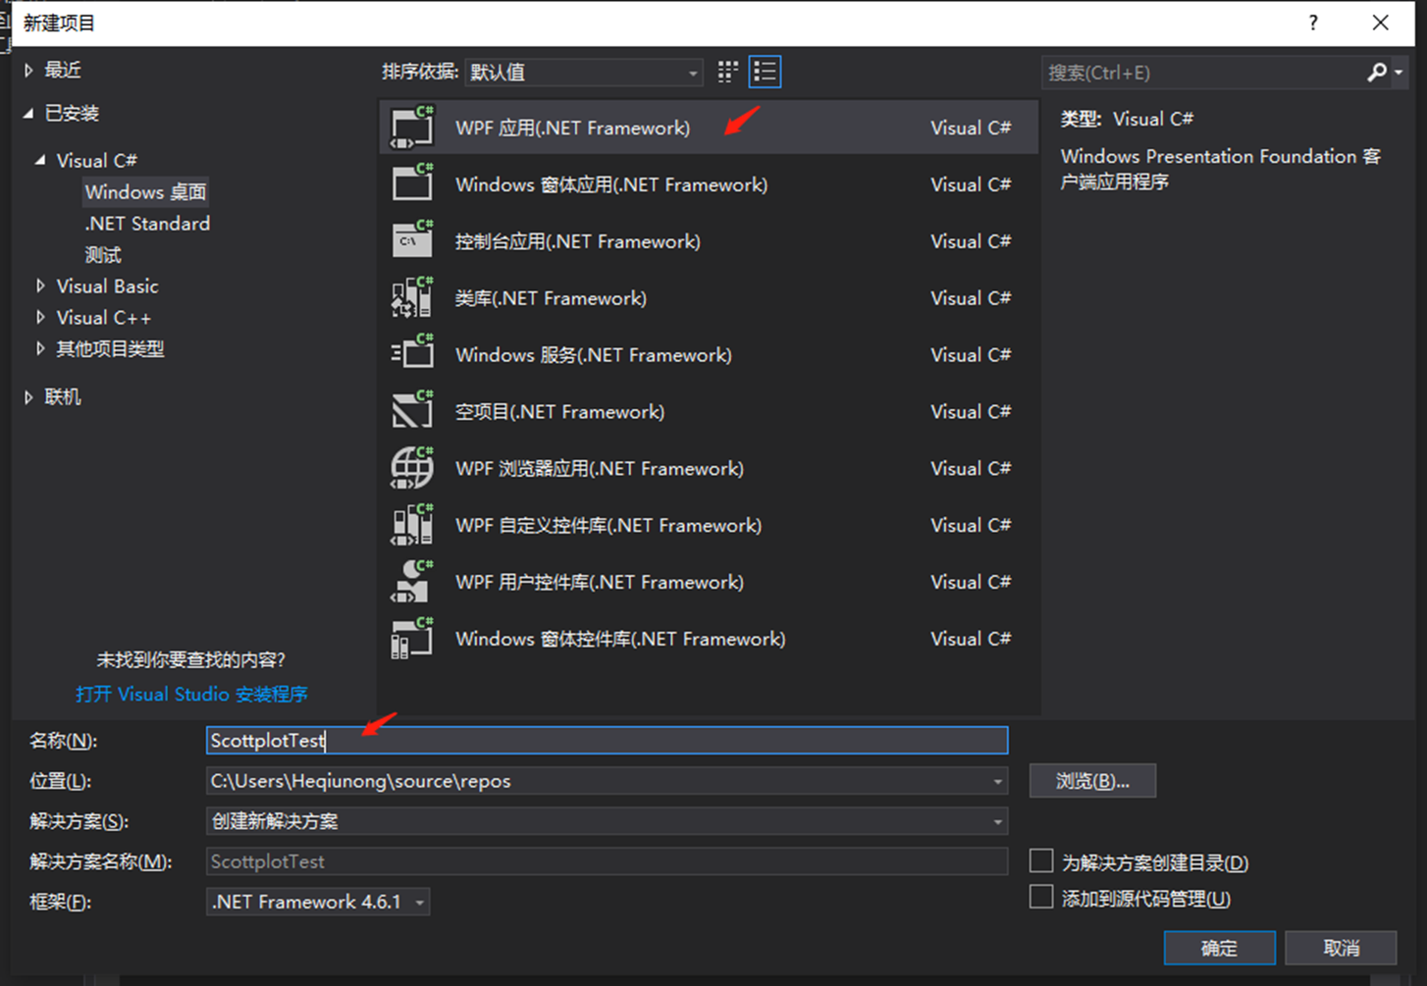Cancel with the 取消 button
The width and height of the screenshot is (1427, 986).
click(x=1341, y=948)
